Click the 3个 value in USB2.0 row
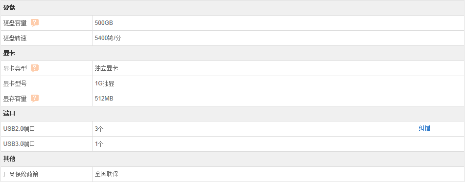 coord(99,129)
